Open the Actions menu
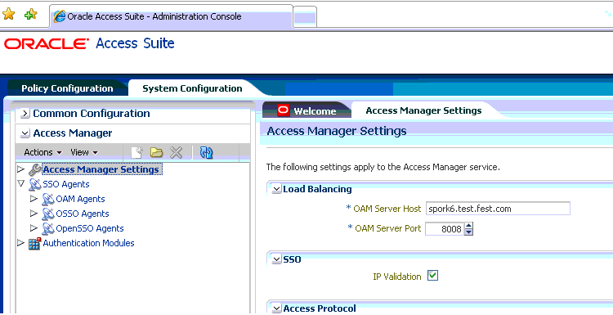The height and width of the screenshot is (315, 613). coord(43,152)
